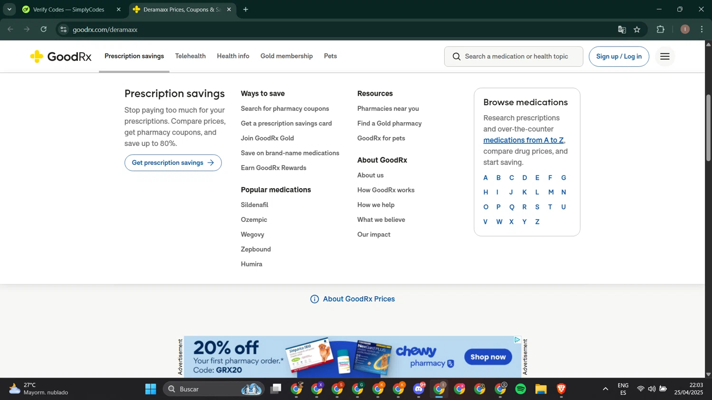This screenshot has width=712, height=400.
Task: Click the browser address bar URL
Action: pyautogui.click(x=105, y=29)
